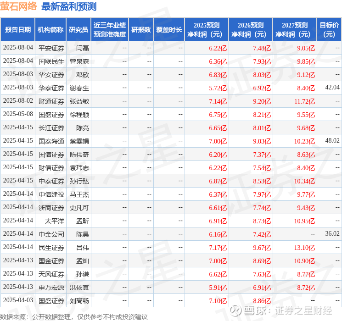The image size is (342, 321).
Task: Click researcher 史凡可
Action: (x=79, y=208)
